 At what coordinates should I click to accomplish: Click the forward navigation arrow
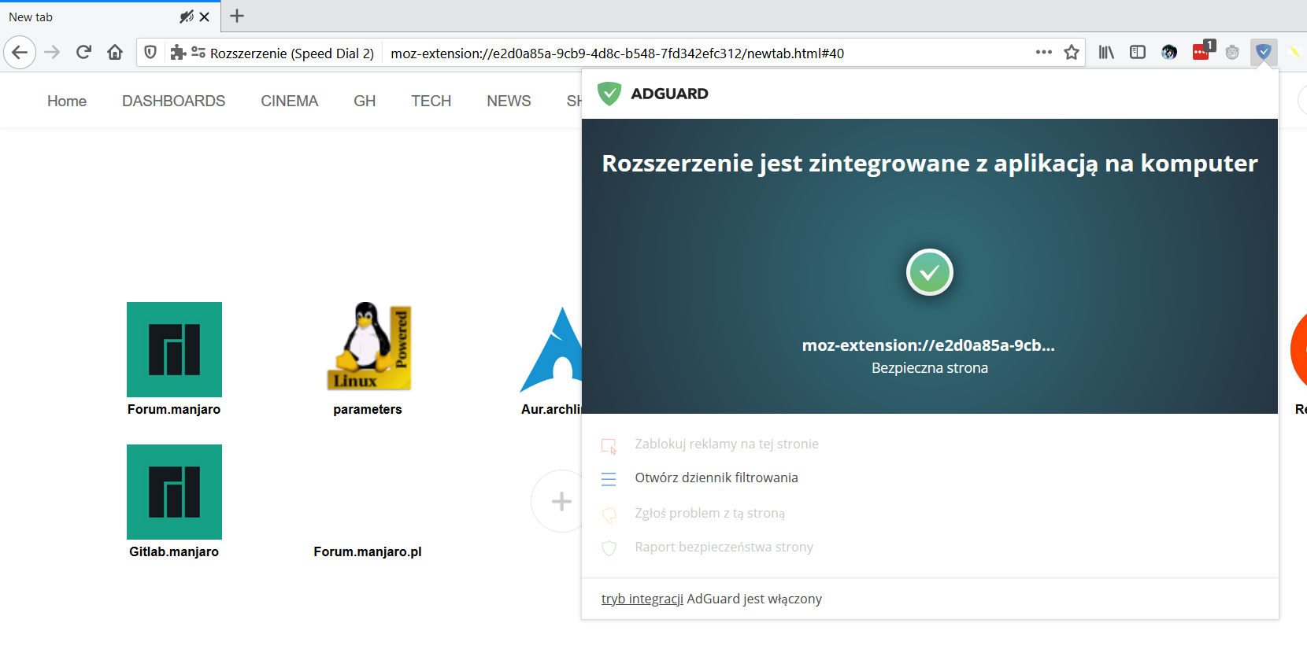click(52, 53)
